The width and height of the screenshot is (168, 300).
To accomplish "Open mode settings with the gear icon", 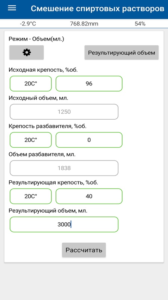I will coord(27,52).
